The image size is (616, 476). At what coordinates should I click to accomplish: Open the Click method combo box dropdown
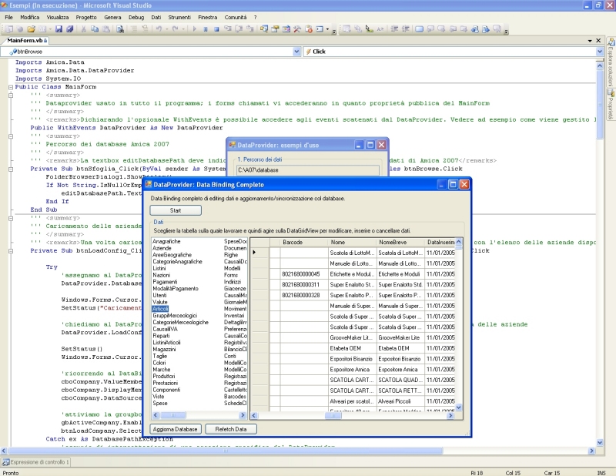[600, 52]
